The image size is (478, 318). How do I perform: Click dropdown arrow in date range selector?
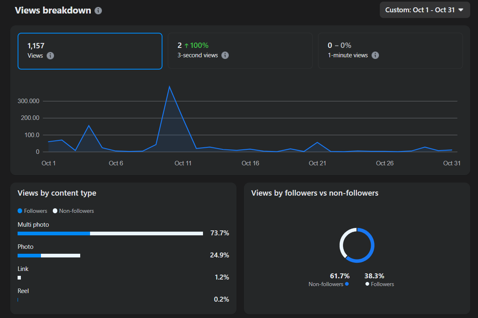tap(461, 10)
